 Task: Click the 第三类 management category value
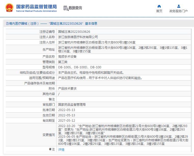[63, 62]
